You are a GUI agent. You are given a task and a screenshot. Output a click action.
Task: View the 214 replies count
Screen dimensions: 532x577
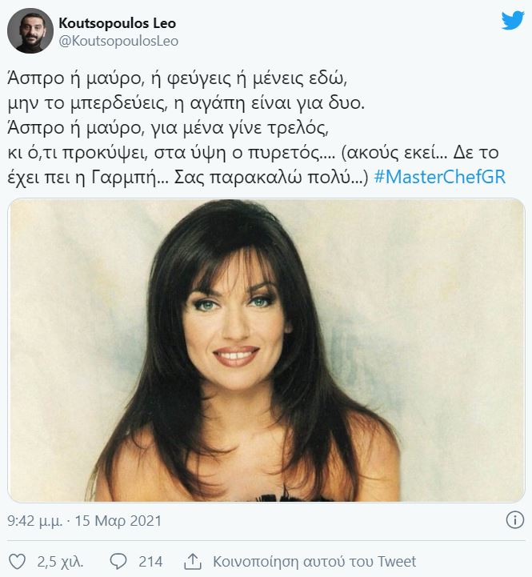pyautogui.click(x=150, y=562)
